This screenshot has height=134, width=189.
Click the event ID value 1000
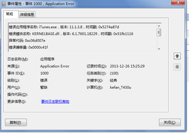click(x=44, y=73)
